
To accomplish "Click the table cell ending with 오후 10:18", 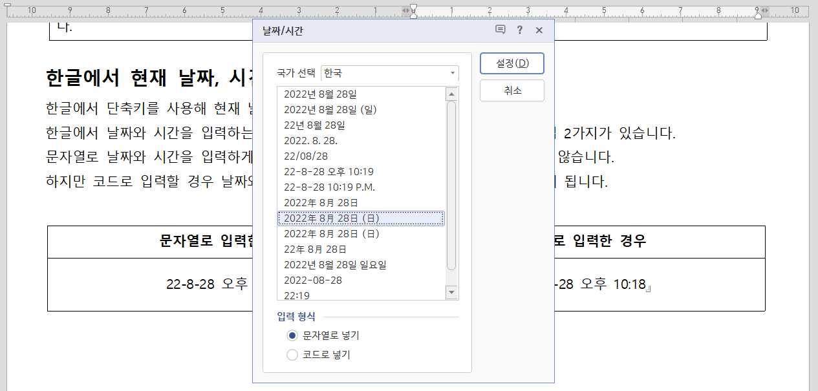I will pyautogui.click(x=660, y=284).
